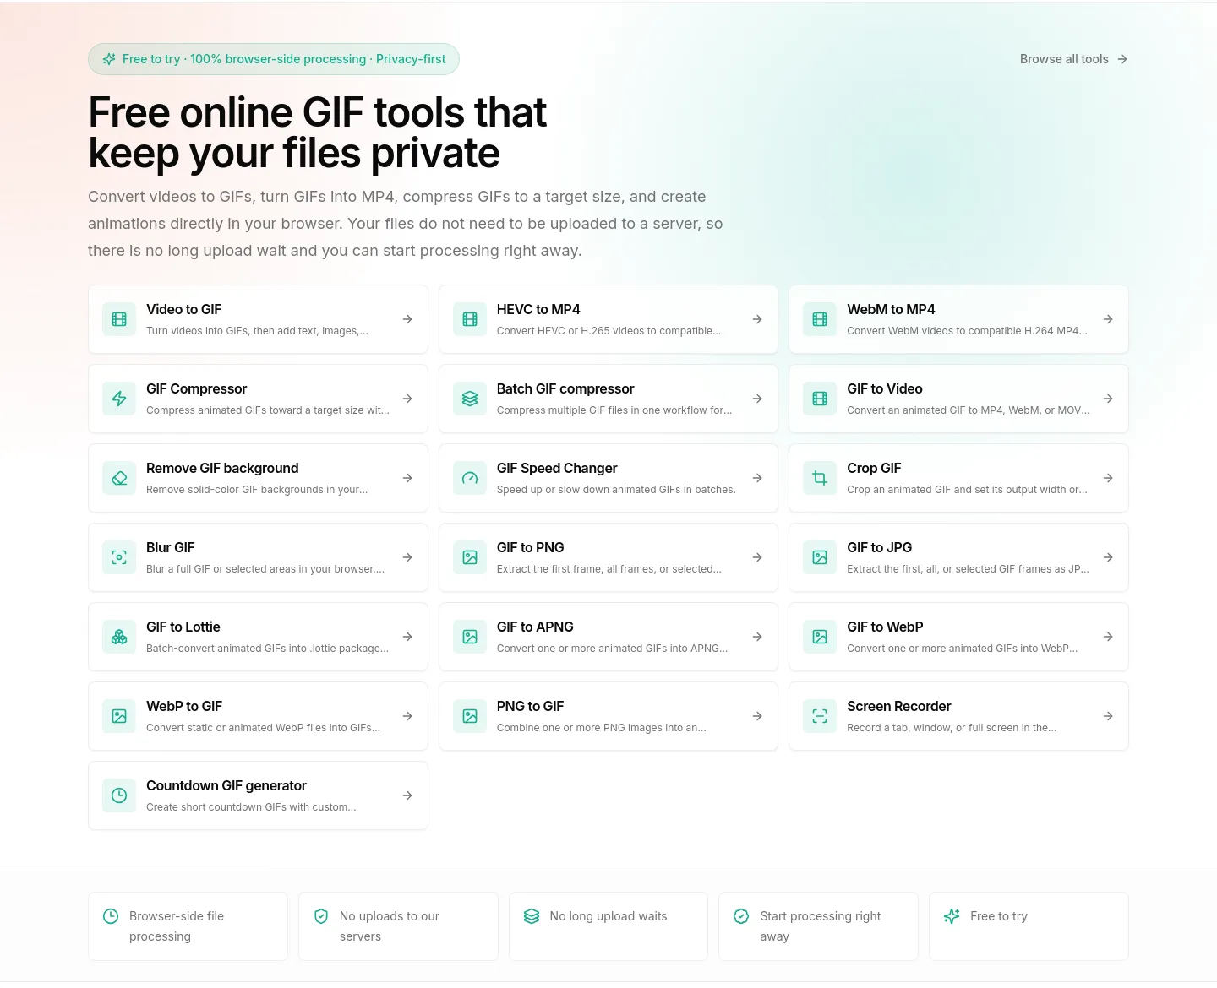Click the arrow on the Remove GIF background card
The width and height of the screenshot is (1217, 988).
click(x=407, y=478)
